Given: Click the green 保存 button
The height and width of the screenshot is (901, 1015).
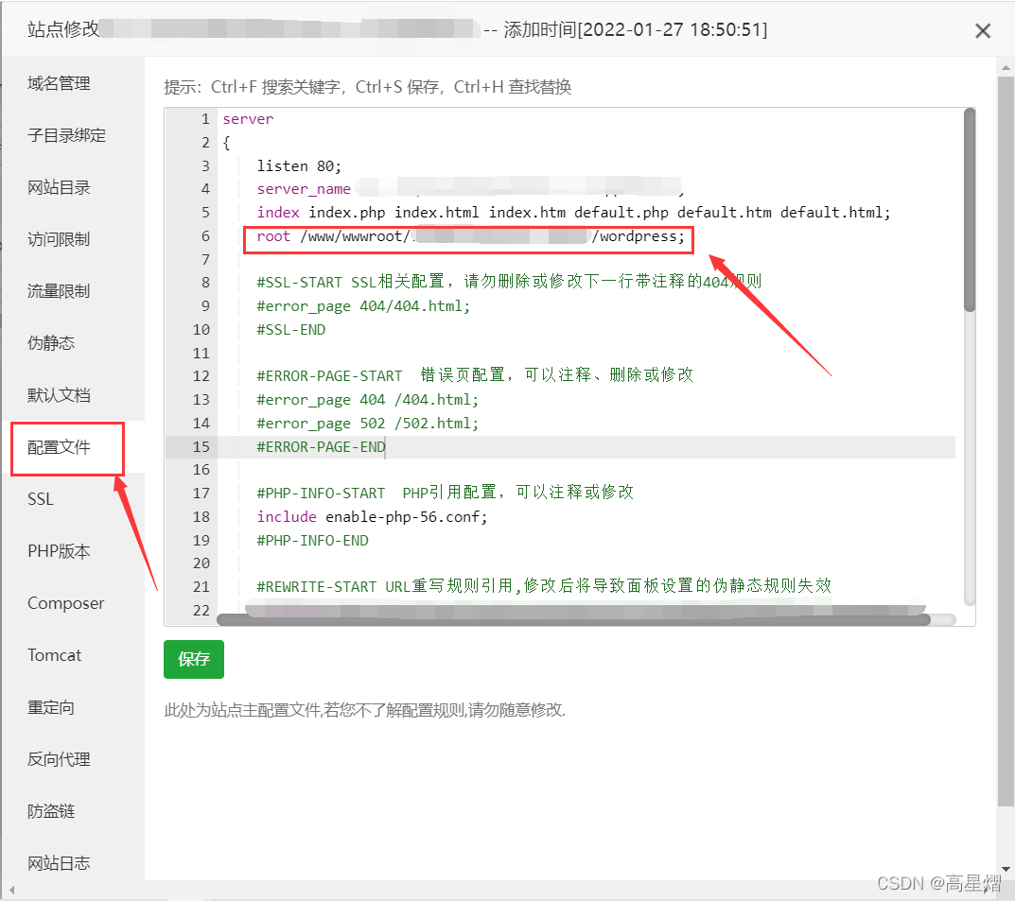Looking at the screenshot, I should [x=194, y=660].
